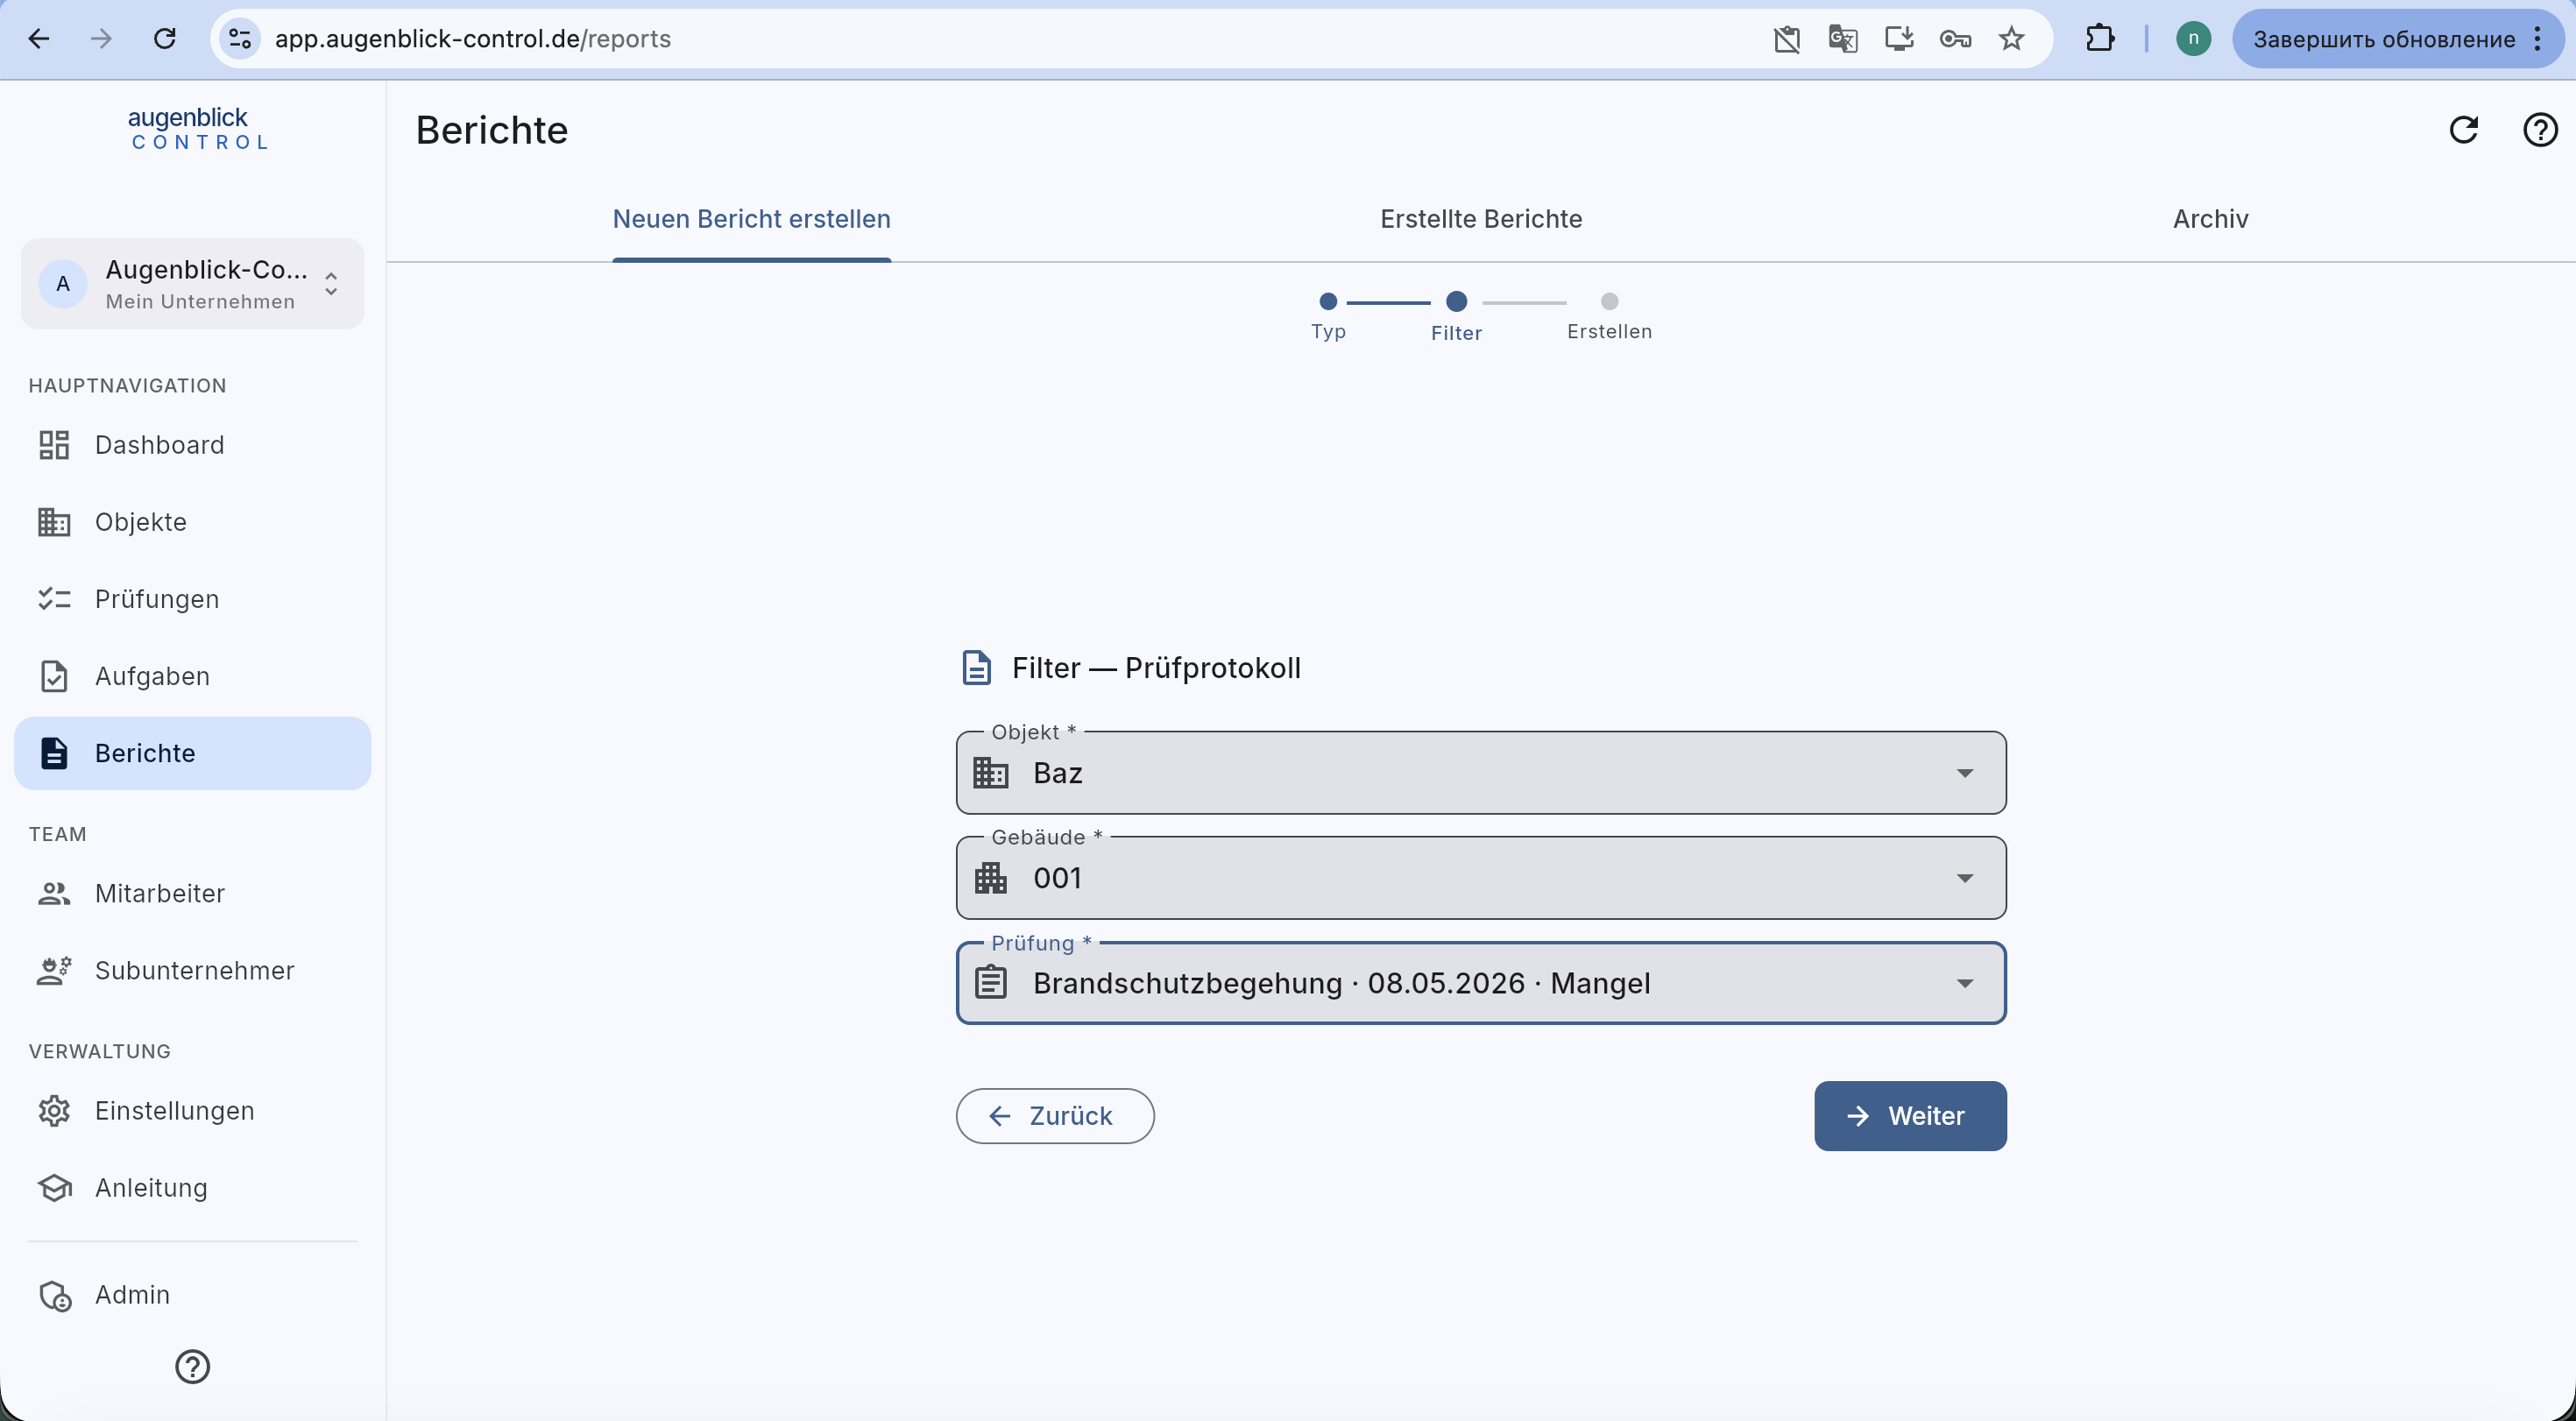The width and height of the screenshot is (2576, 1421).
Task: Open Dashboard in the sidebar
Action: [192, 445]
